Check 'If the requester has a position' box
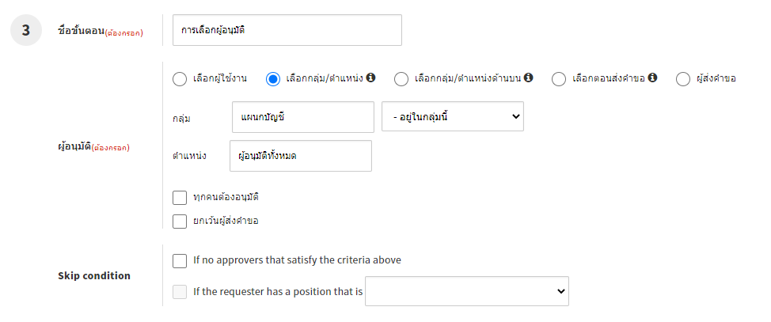The width and height of the screenshot is (771, 322). pos(180,292)
